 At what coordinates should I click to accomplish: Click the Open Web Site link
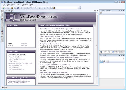[24, 44]
